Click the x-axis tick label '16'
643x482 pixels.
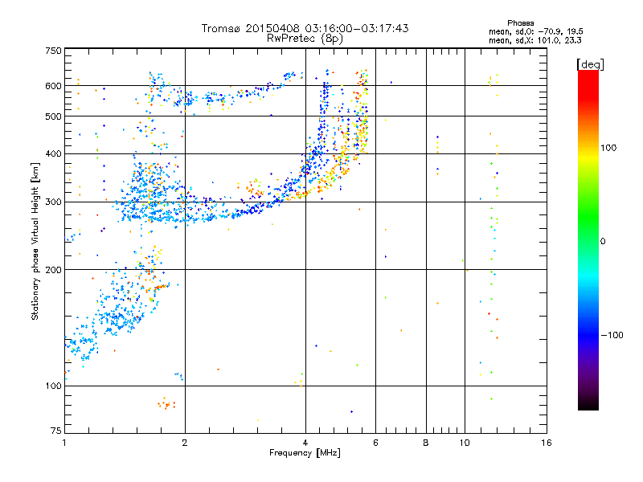[547, 443]
